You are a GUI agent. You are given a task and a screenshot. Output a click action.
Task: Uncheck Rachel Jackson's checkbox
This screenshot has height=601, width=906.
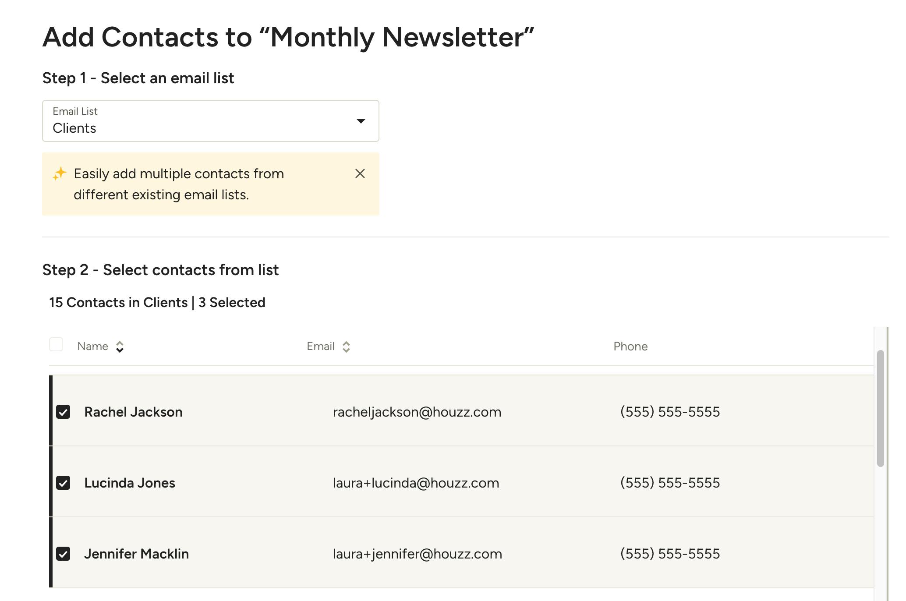point(63,412)
